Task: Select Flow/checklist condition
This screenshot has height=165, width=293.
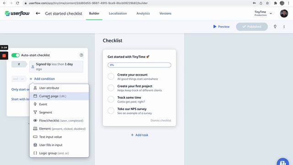Action: click(59, 121)
